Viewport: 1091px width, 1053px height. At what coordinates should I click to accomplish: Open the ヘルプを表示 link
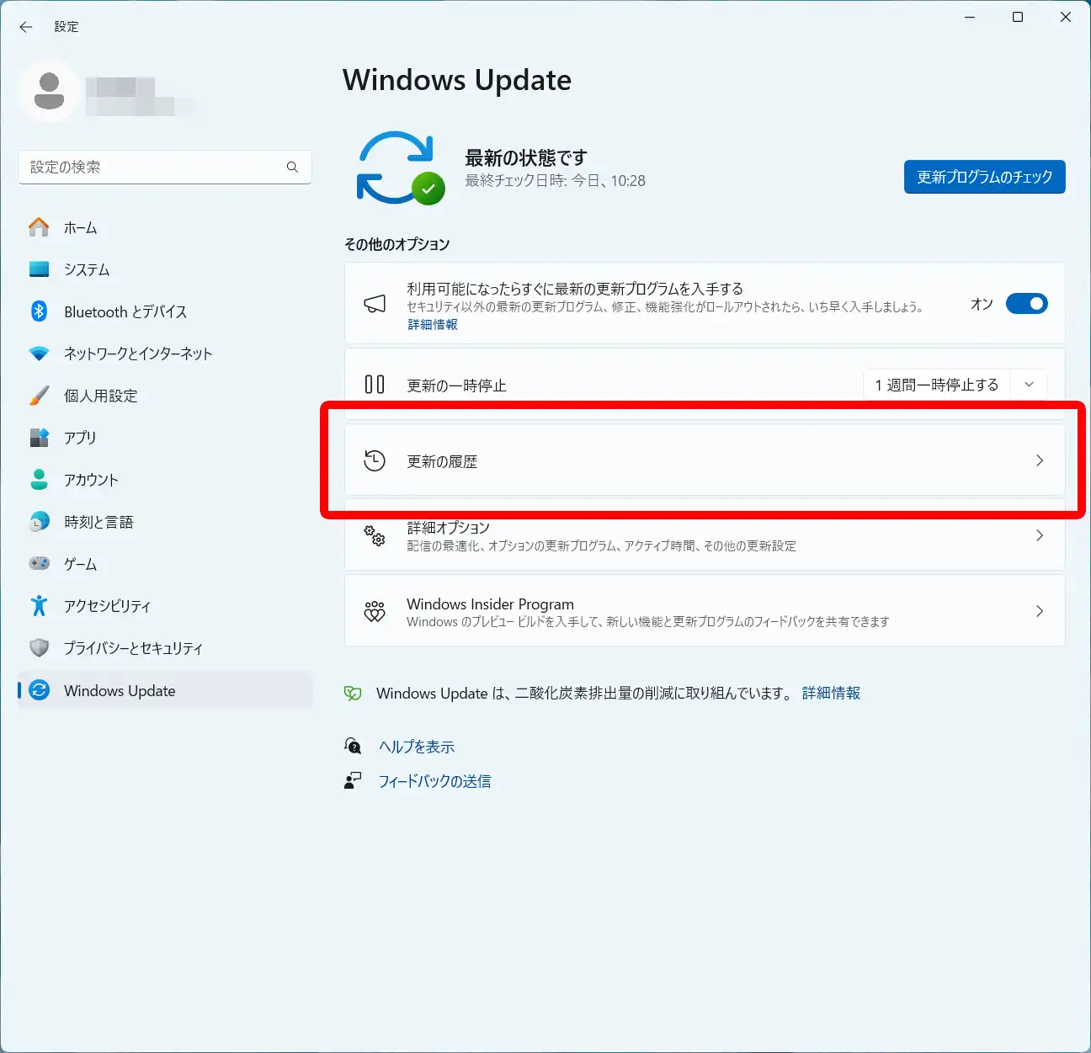tap(417, 747)
